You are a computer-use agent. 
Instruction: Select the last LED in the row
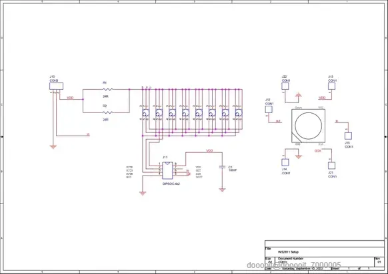point(239,113)
